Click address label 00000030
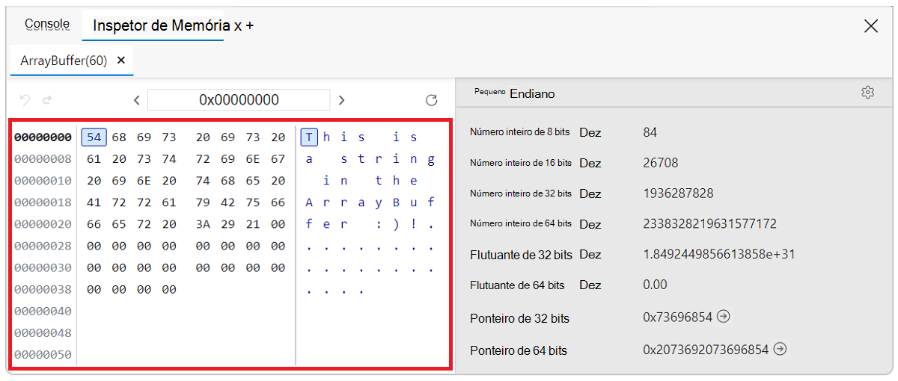898x381 pixels. (x=43, y=267)
